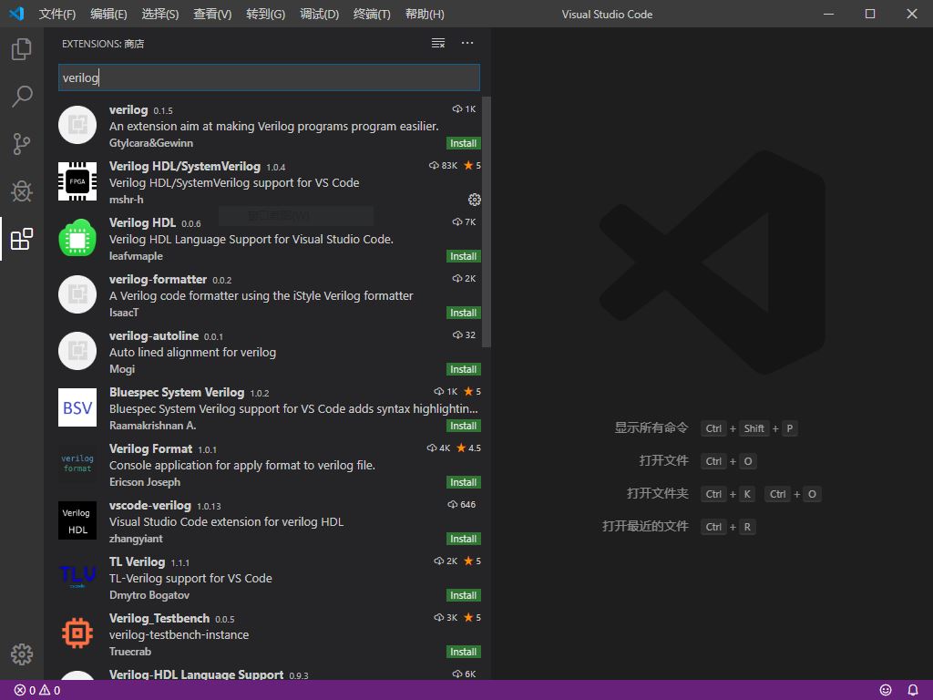Install the verilog extension by Gtylcara&Gewinn
Screen dimensions: 933x700
coord(463,143)
